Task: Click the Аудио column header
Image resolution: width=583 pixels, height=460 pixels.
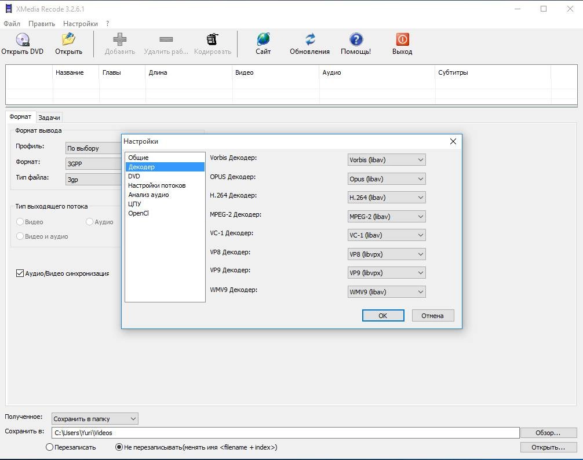Action: click(x=377, y=72)
